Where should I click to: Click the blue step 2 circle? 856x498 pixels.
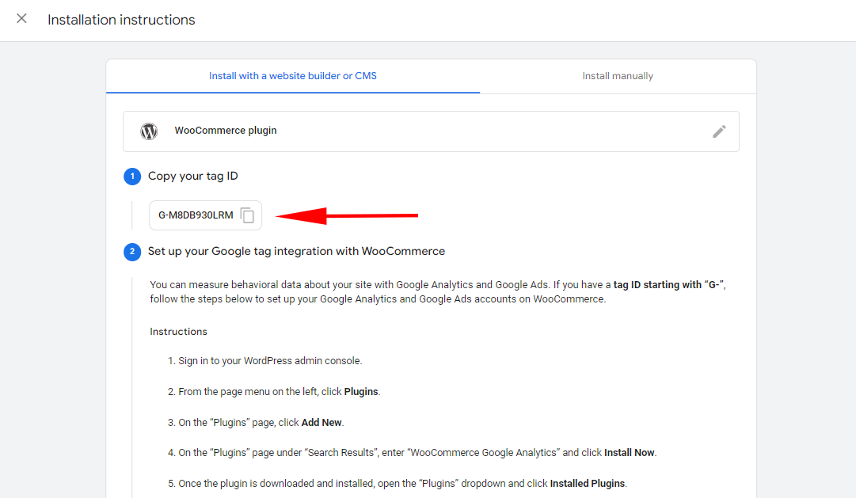(132, 251)
